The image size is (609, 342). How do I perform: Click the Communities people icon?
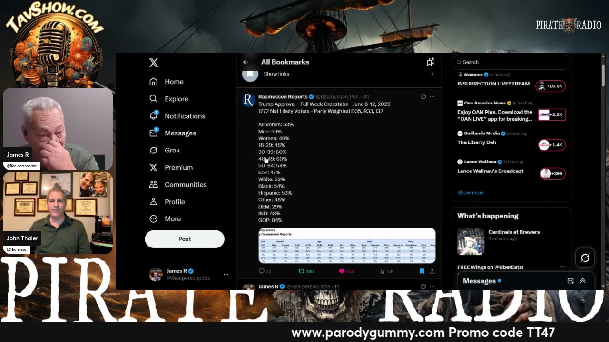(x=153, y=184)
